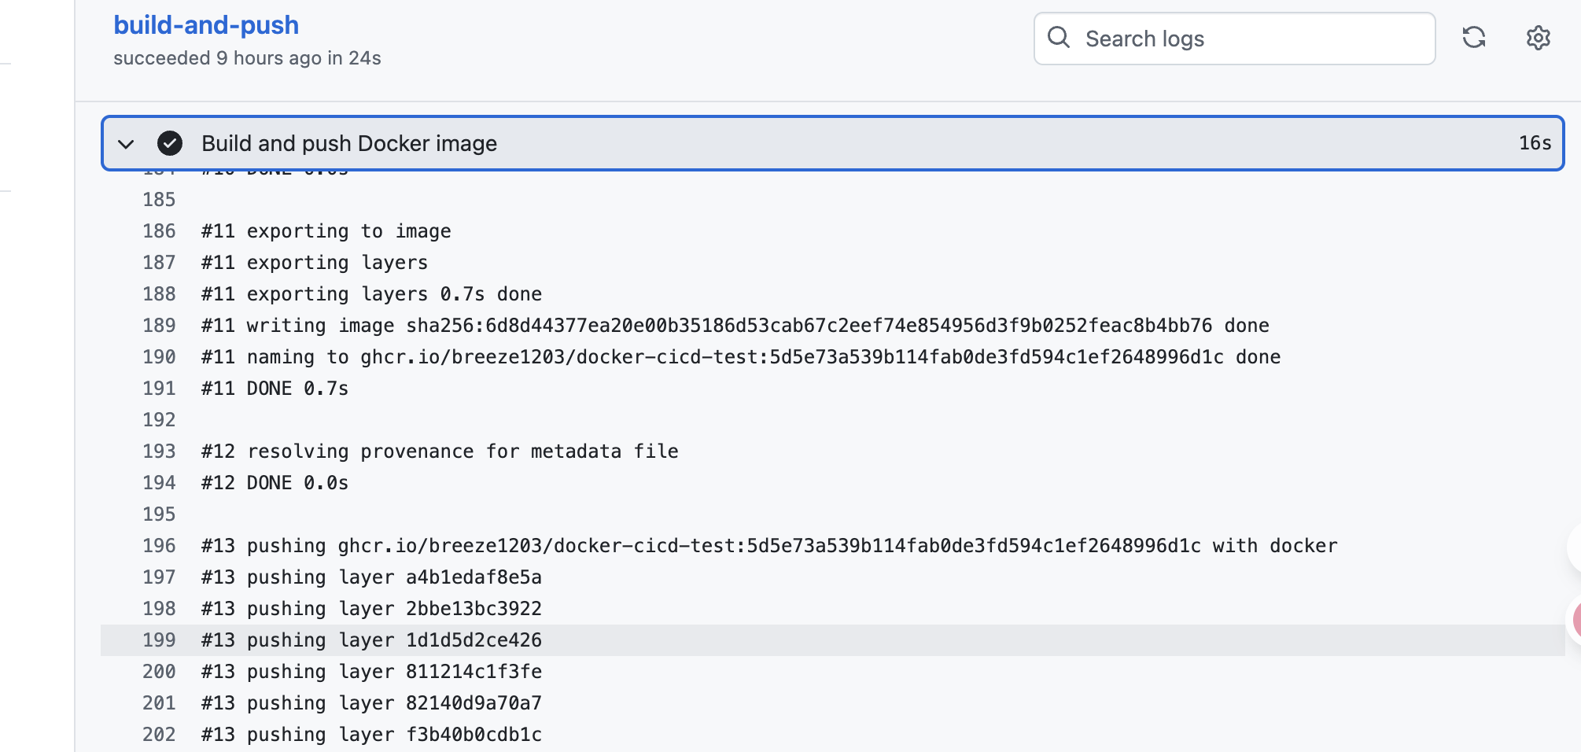
Task: Collapse the Build and push Docker image step
Action: (126, 144)
